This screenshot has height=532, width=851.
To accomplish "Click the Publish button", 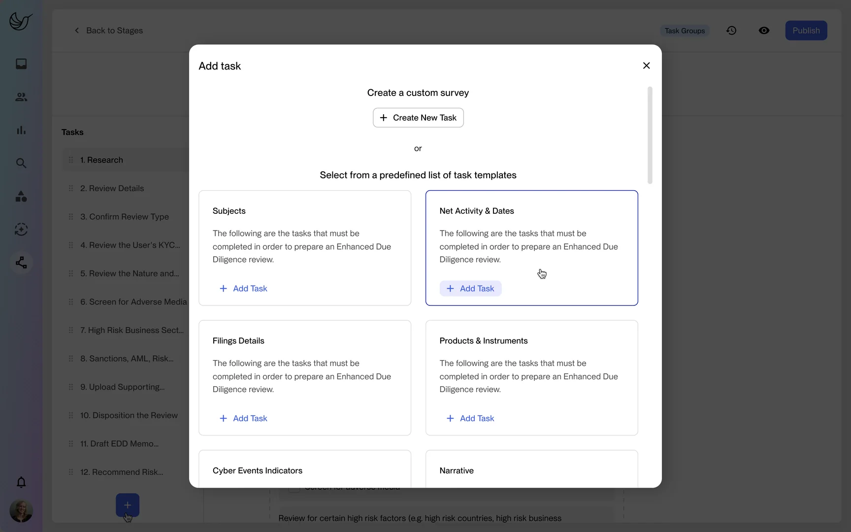I will coord(806,31).
